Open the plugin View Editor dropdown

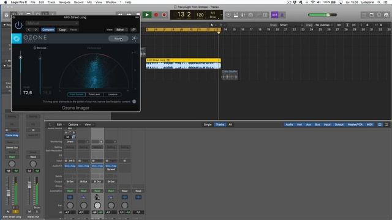coord(121,30)
